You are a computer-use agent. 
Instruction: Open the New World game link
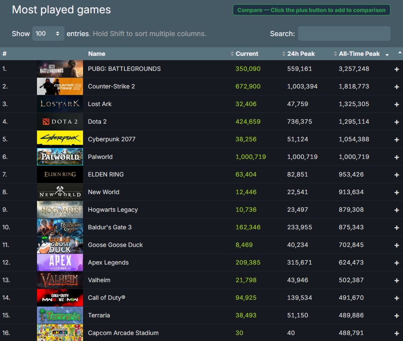point(104,192)
